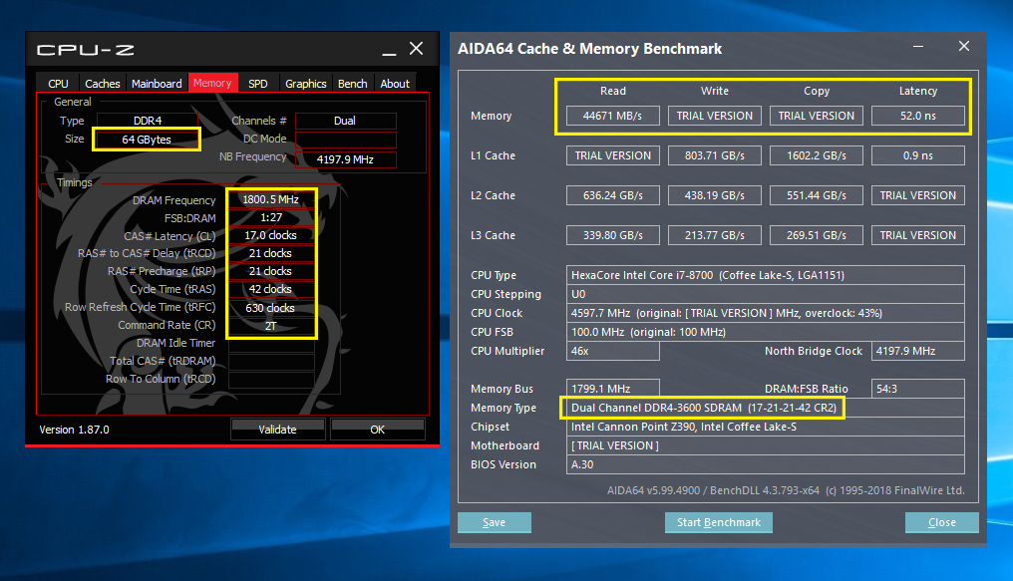Viewport: 1013px width, 581px height.
Task: Click the L1 Cache Latency value 0.9 ns
Action: 918,155
